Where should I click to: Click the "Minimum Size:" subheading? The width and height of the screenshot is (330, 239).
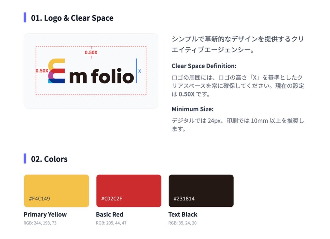[192, 109]
